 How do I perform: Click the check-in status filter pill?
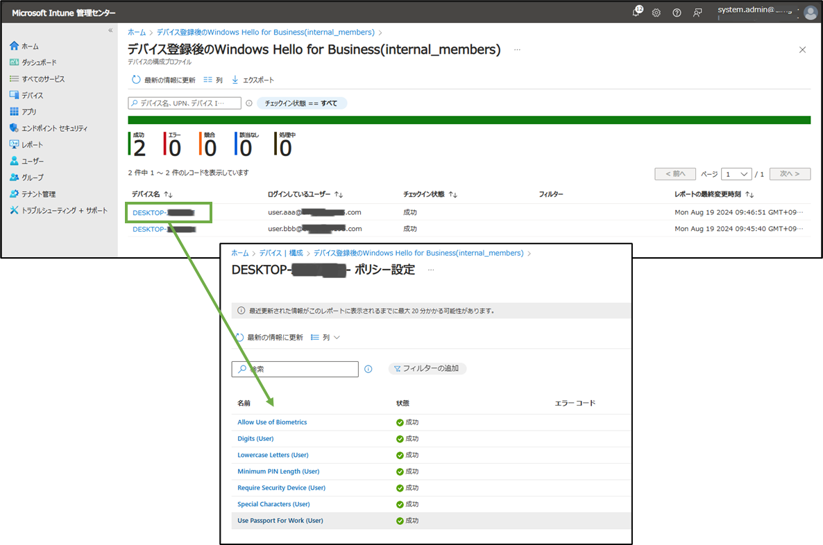302,103
